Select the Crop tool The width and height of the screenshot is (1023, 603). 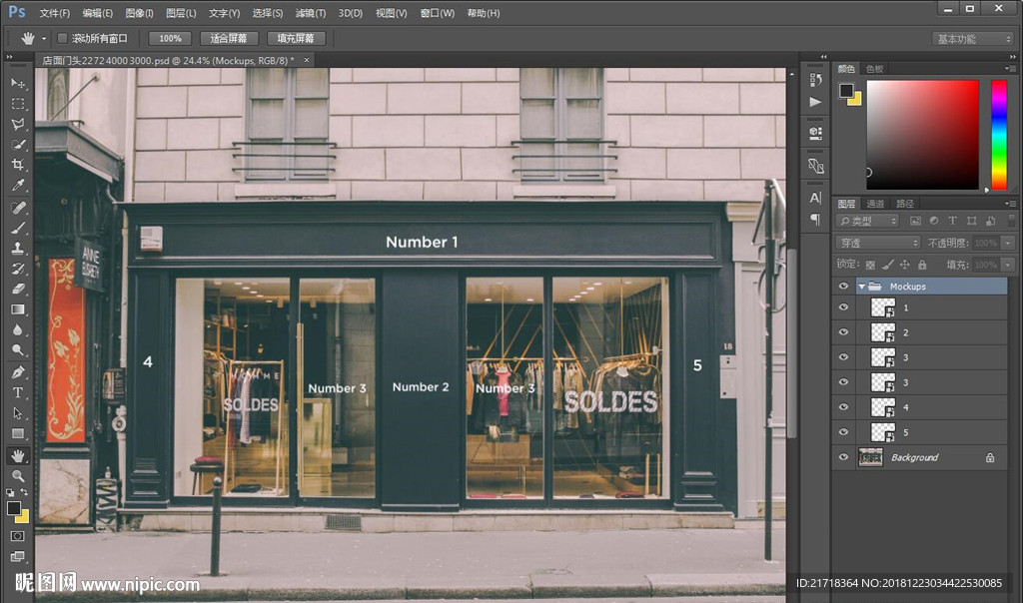pyautogui.click(x=18, y=166)
